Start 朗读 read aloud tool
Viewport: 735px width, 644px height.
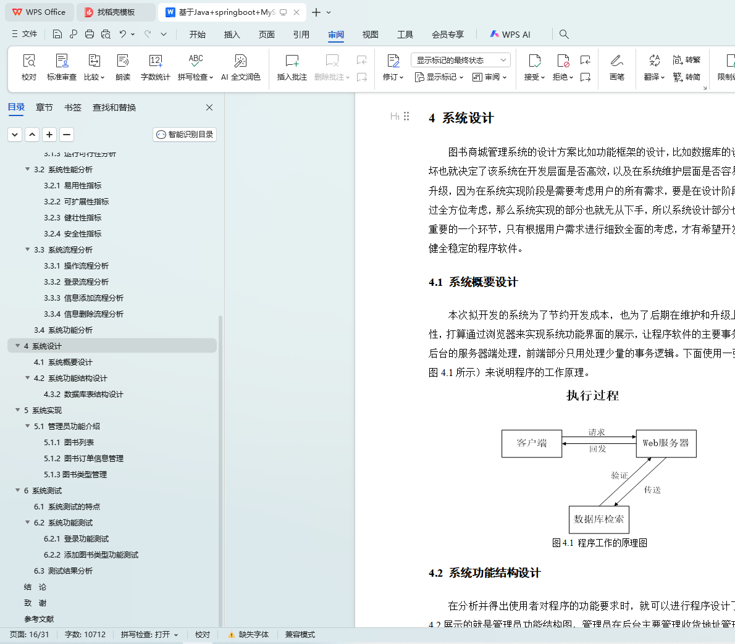coord(123,67)
